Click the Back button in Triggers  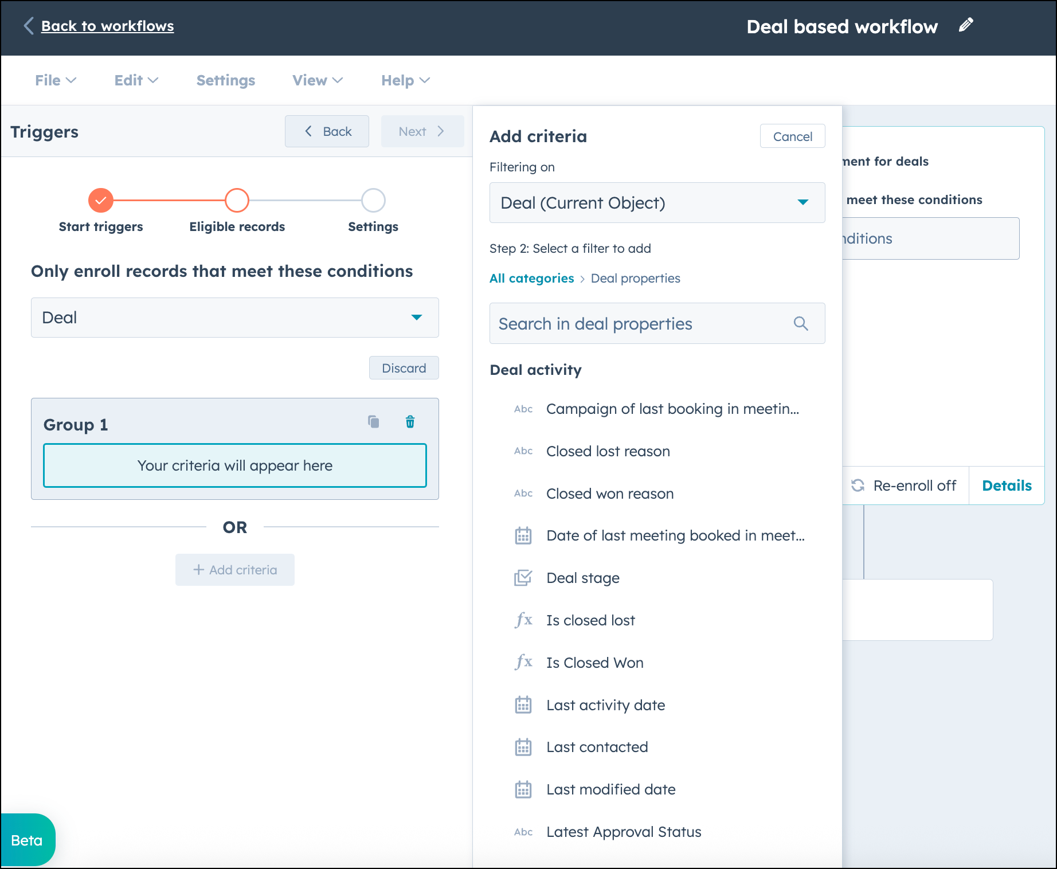click(327, 131)
